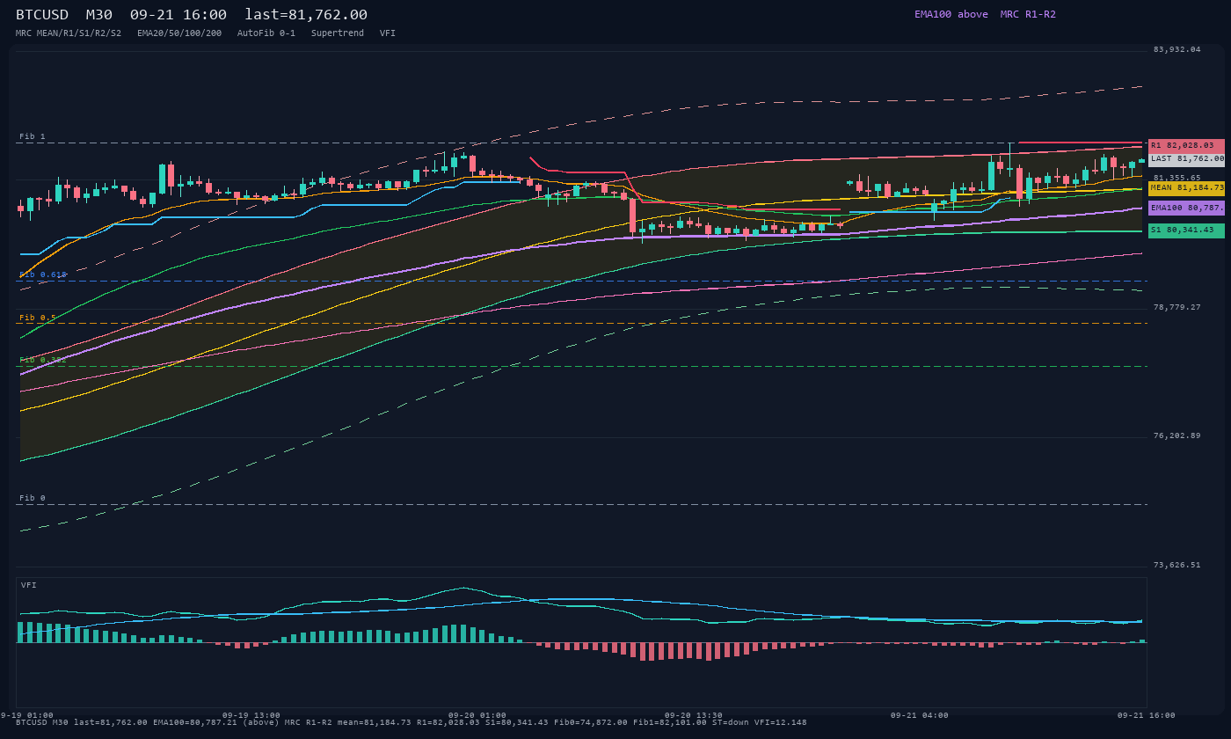Screen dimensions: 1231x739
Task: Click the bottom status summary line
Action: click(x=412, y=722)
